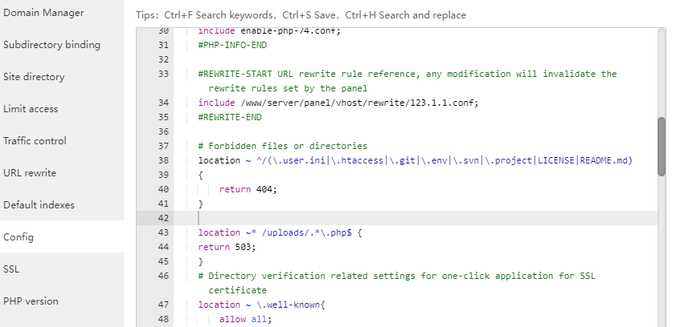Select Default indexes in sidebar
This screenshot has height=327, width=676.
tap(39, 205)
